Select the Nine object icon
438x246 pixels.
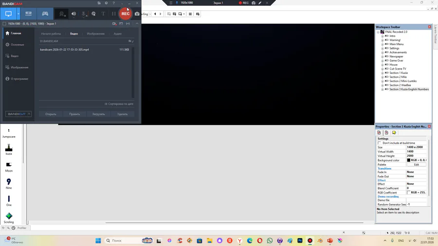(9, 182)
